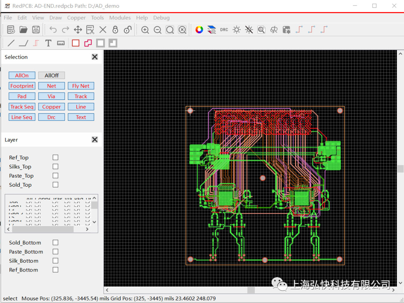Select the angled line segment tool
Image resolution: width=404 pixels, height=303 pixels.
click(x=24, y=43)
